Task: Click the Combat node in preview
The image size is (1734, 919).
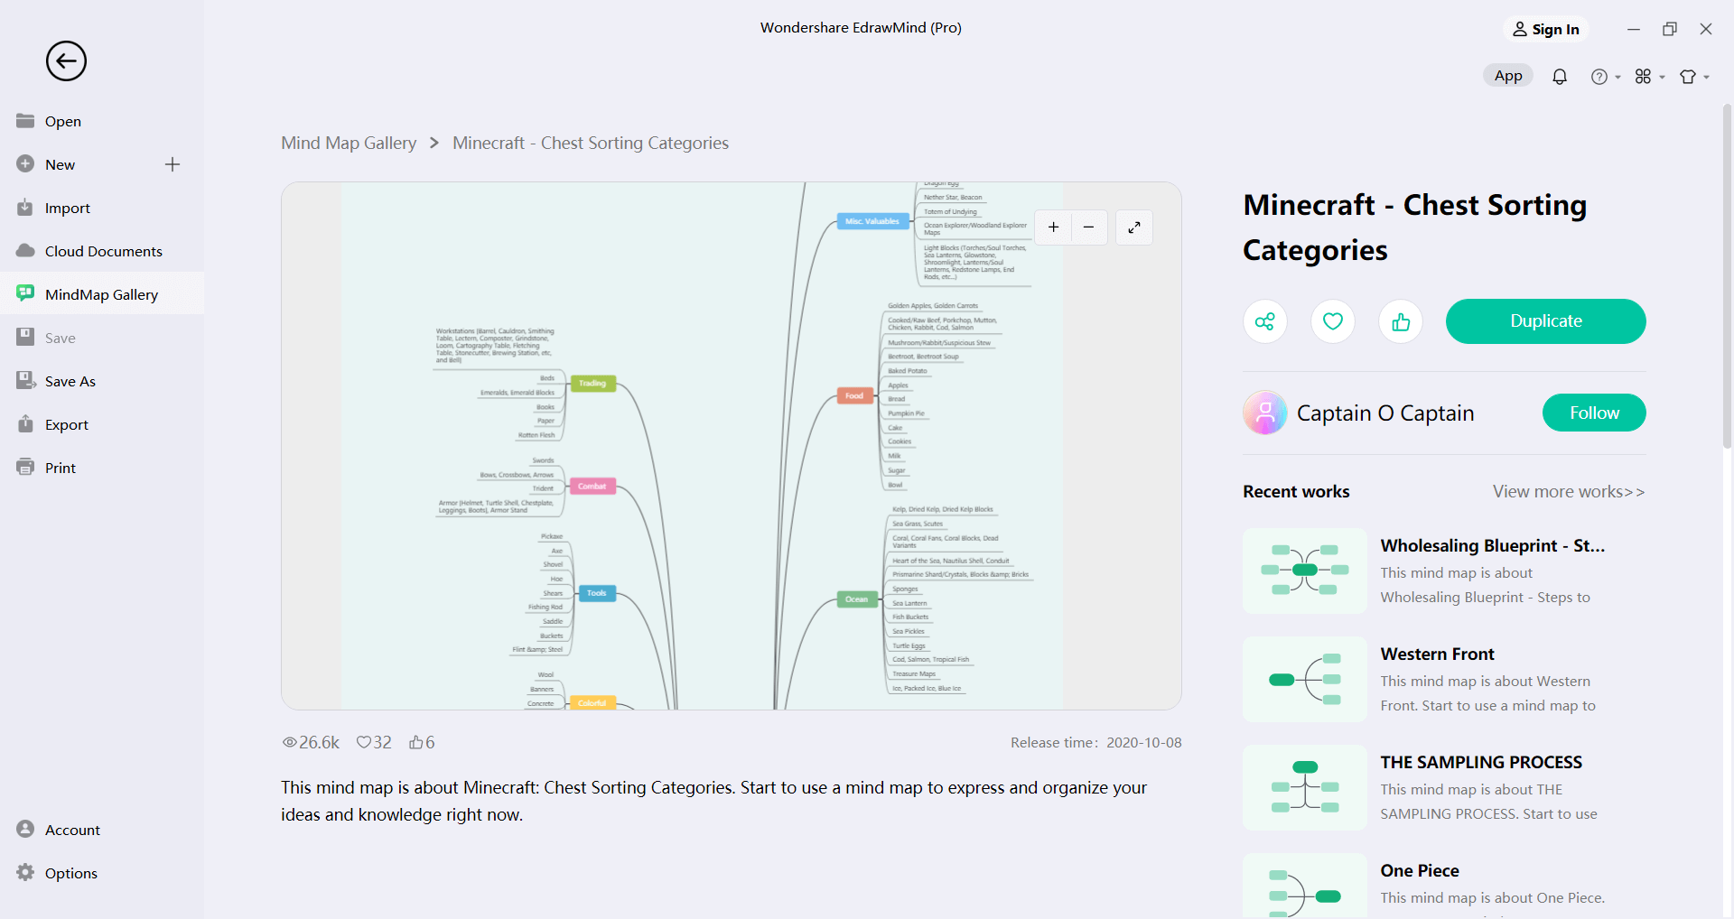Action: coord(592,487)
